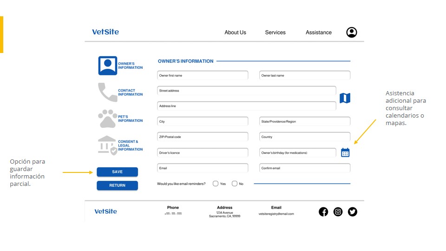
Task: Open the calendar icon next to birthday
Action: click(345, 152)
